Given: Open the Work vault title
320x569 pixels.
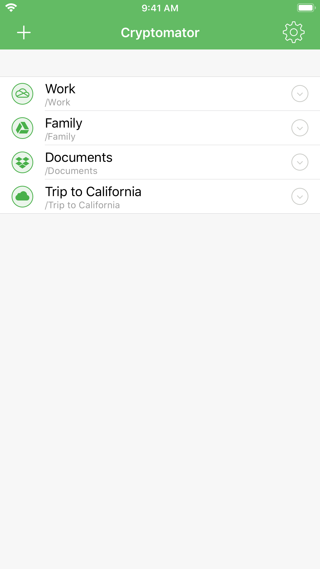Looking at the screenshot, I should coord(60,89).
